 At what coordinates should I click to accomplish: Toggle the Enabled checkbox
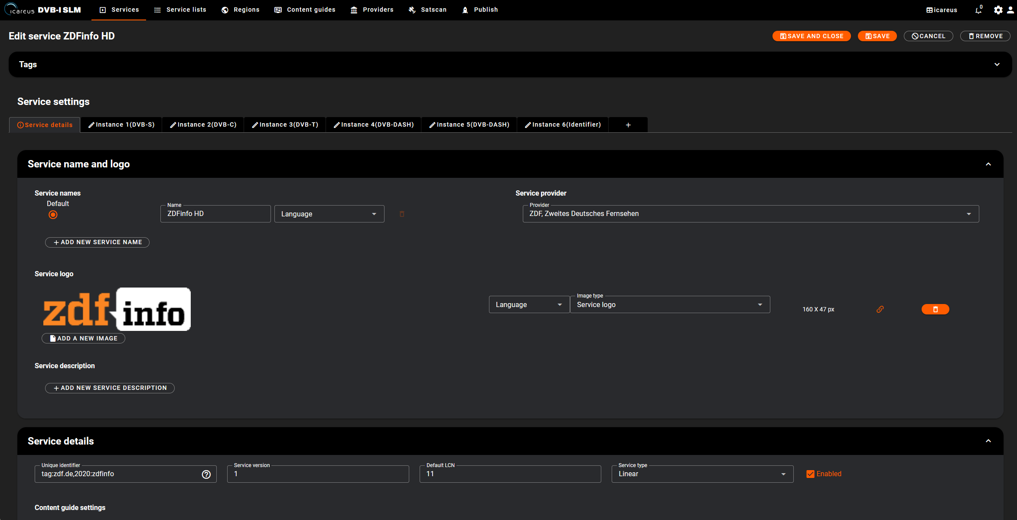point(810,474)
